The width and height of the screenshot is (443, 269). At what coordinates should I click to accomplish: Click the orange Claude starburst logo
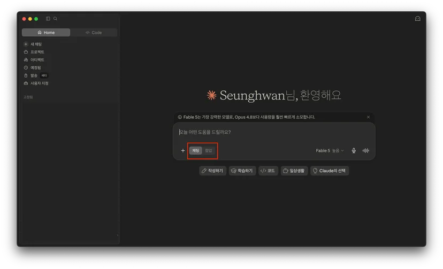pyautogui.click(x=211, y=95)
